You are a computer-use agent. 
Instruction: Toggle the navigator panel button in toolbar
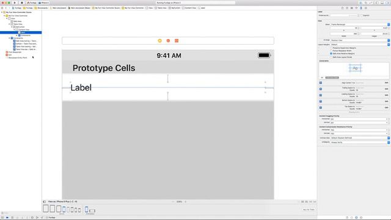(378, 2)
